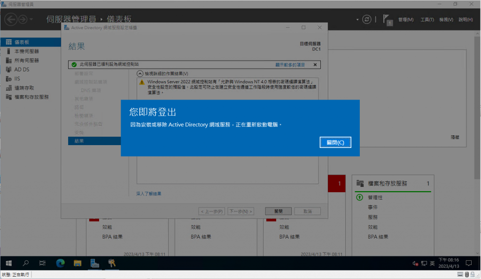Click the Server Manager back arrow
Image resolution: width=481 pixels, height=279 pixels.
pos(11,19)
